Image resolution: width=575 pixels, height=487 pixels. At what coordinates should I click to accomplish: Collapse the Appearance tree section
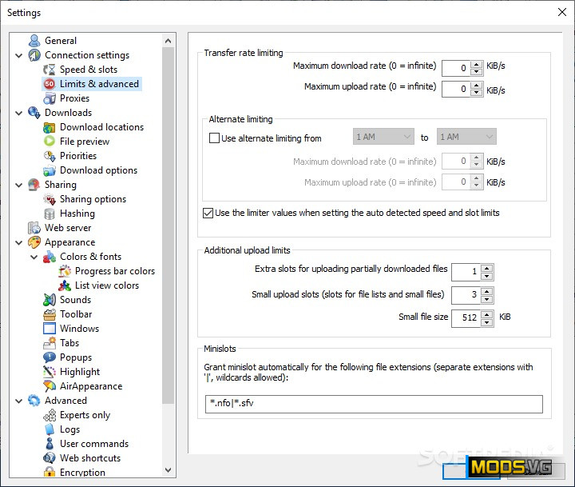(19, 242)
